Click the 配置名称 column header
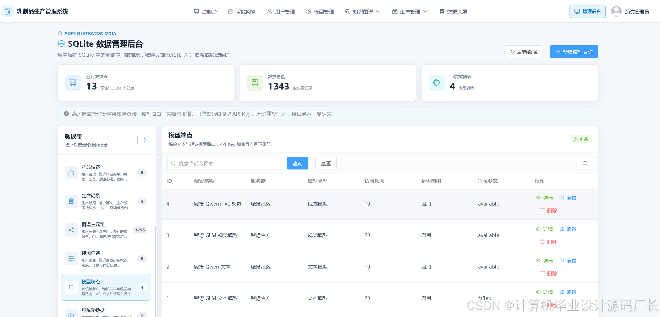660x317 pixels. (204, 181)
